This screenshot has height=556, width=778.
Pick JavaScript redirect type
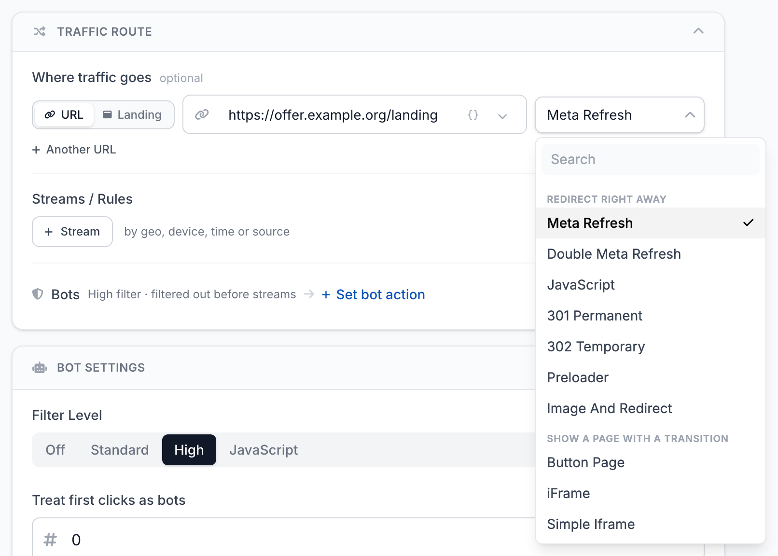tap(651, 285)
